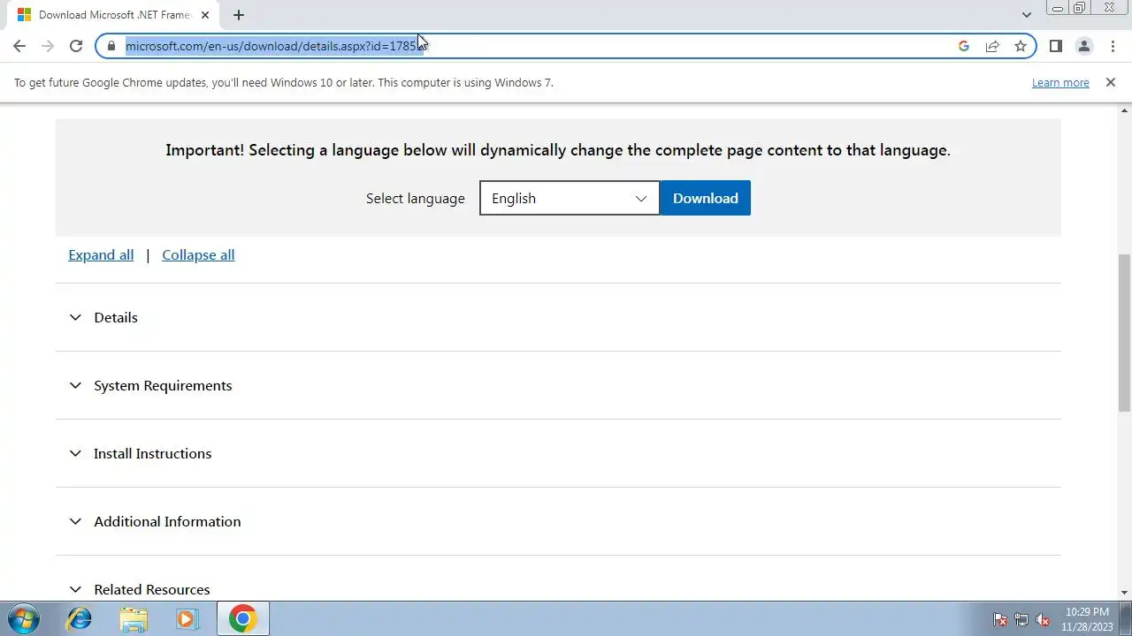1132x636 pixels.
Task: Open the tab search chevron
Action: (1026, 15)
